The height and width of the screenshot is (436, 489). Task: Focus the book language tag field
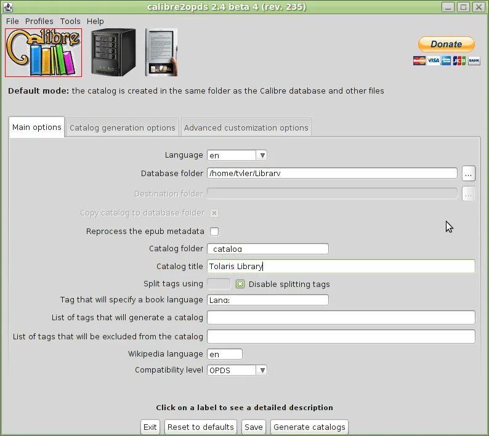(x=268, y=300)
